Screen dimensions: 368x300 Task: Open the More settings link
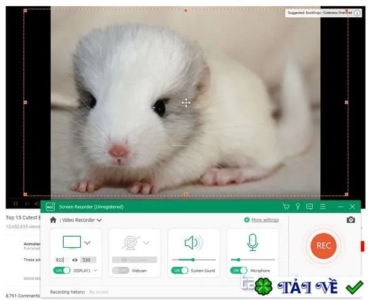pos(265,220)
